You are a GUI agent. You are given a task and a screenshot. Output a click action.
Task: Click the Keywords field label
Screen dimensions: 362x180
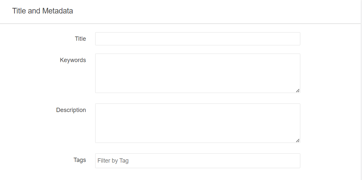click(73, 60)
